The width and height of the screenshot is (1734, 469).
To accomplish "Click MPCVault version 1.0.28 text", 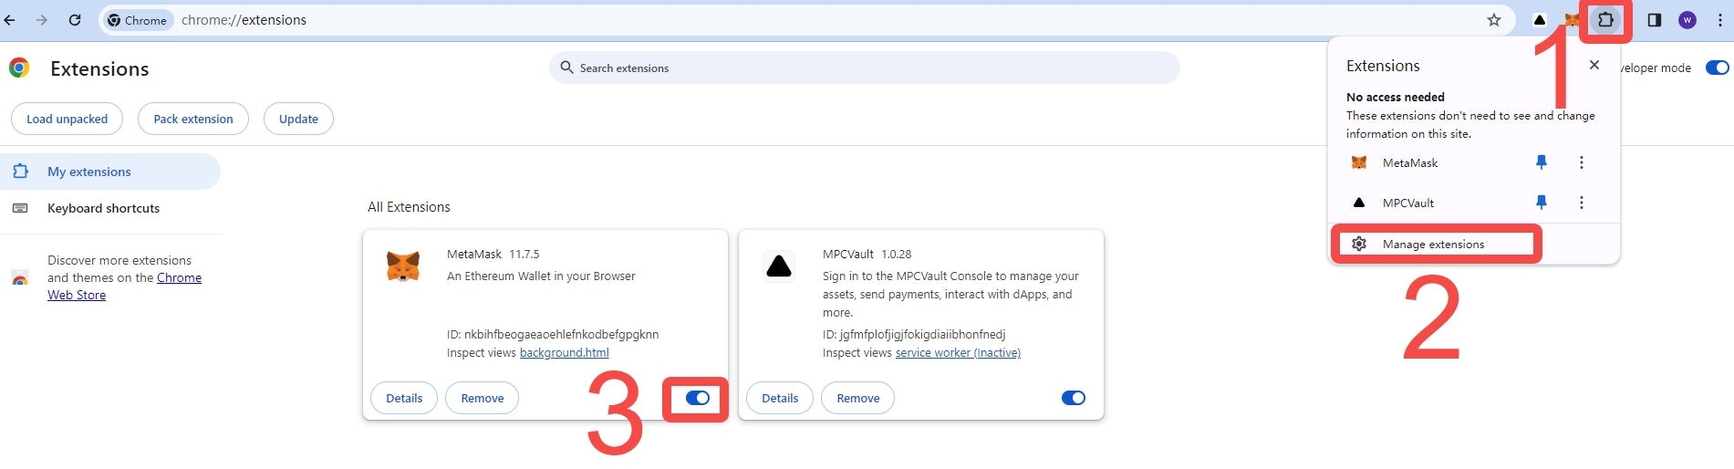I will click(x=897, y=255).
